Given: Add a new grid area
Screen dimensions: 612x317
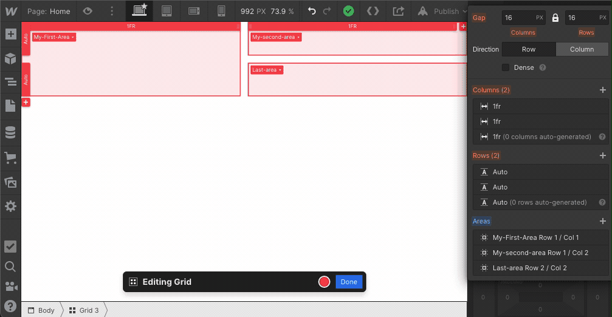Looking at the screenshot, I should (x=603, y=221).
